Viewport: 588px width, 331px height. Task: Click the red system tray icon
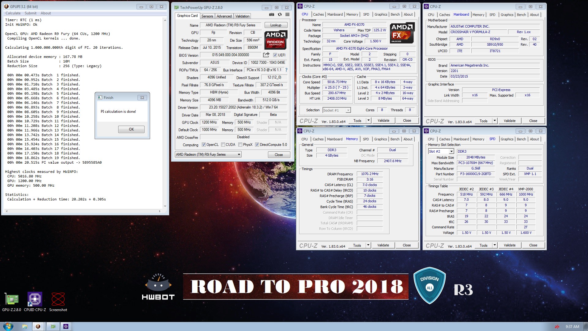click(x=557, y=327)
